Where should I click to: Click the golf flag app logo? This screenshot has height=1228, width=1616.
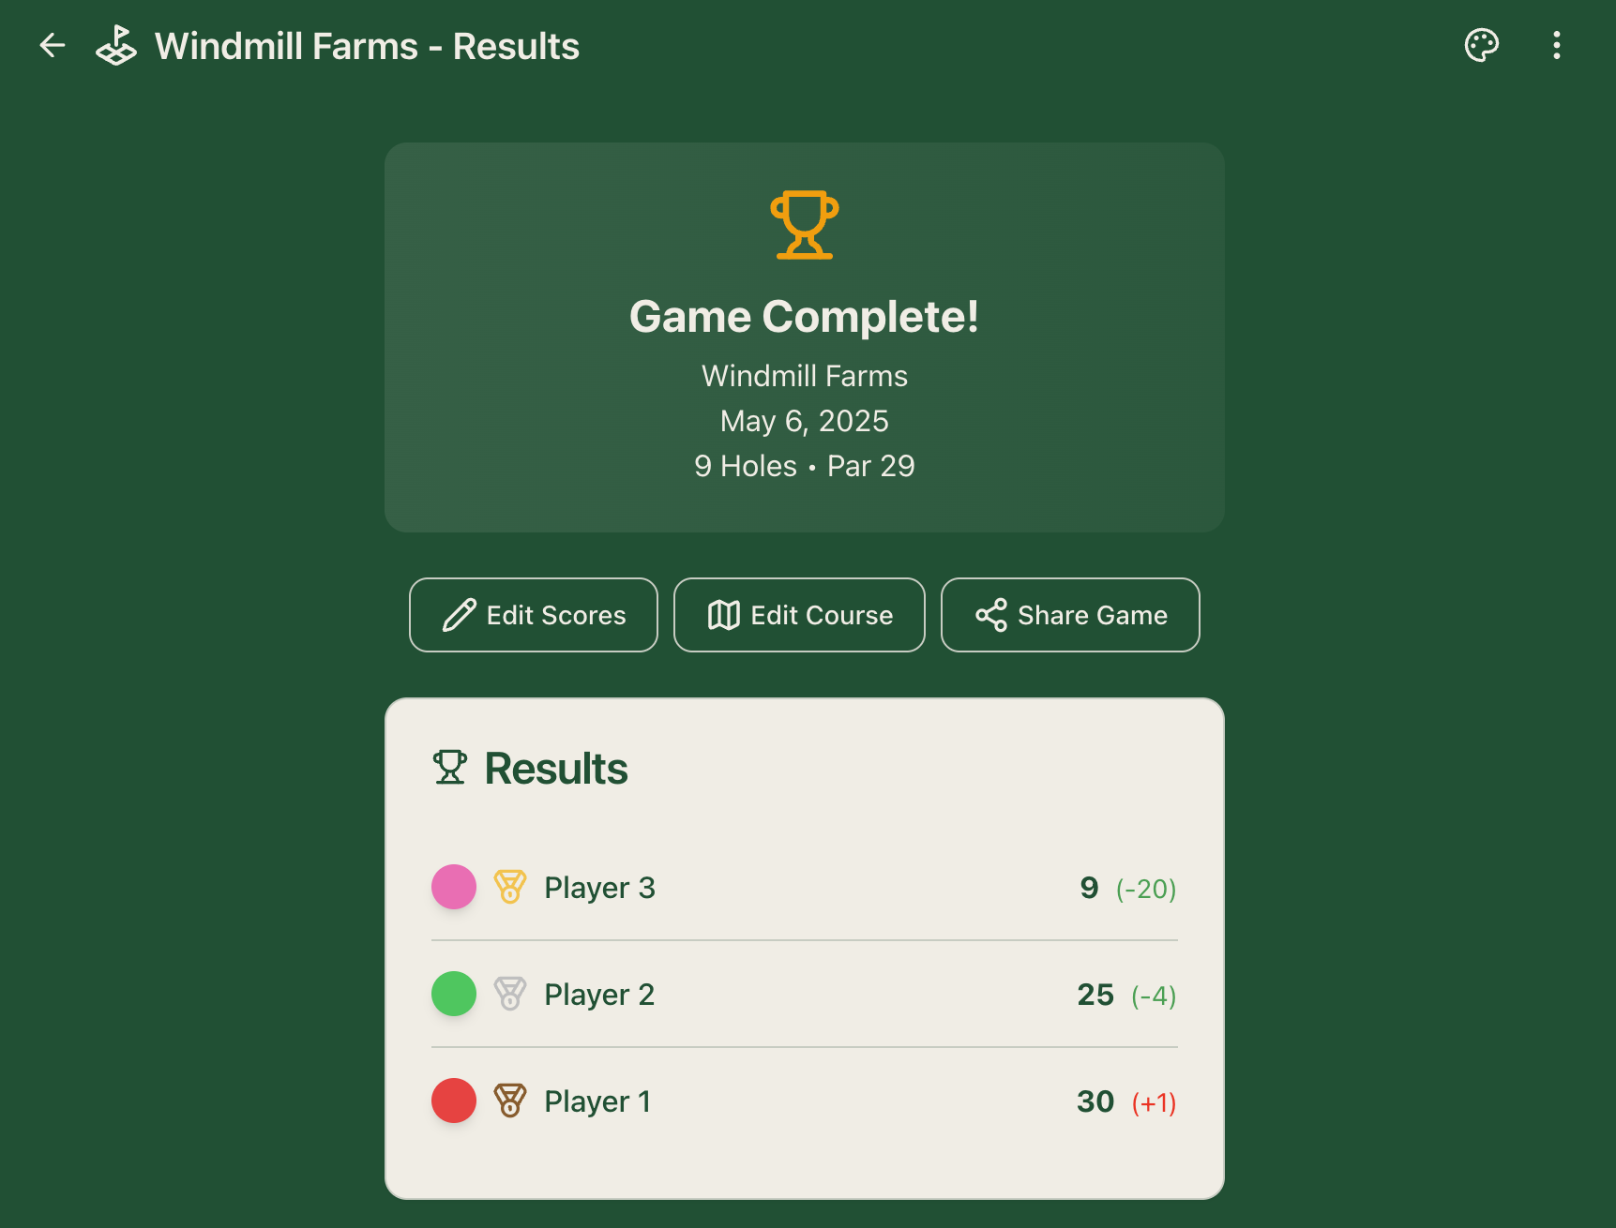116,45
